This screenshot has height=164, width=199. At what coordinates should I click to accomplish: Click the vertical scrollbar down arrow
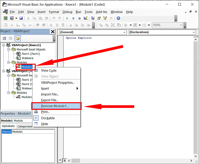coord(195,156)
